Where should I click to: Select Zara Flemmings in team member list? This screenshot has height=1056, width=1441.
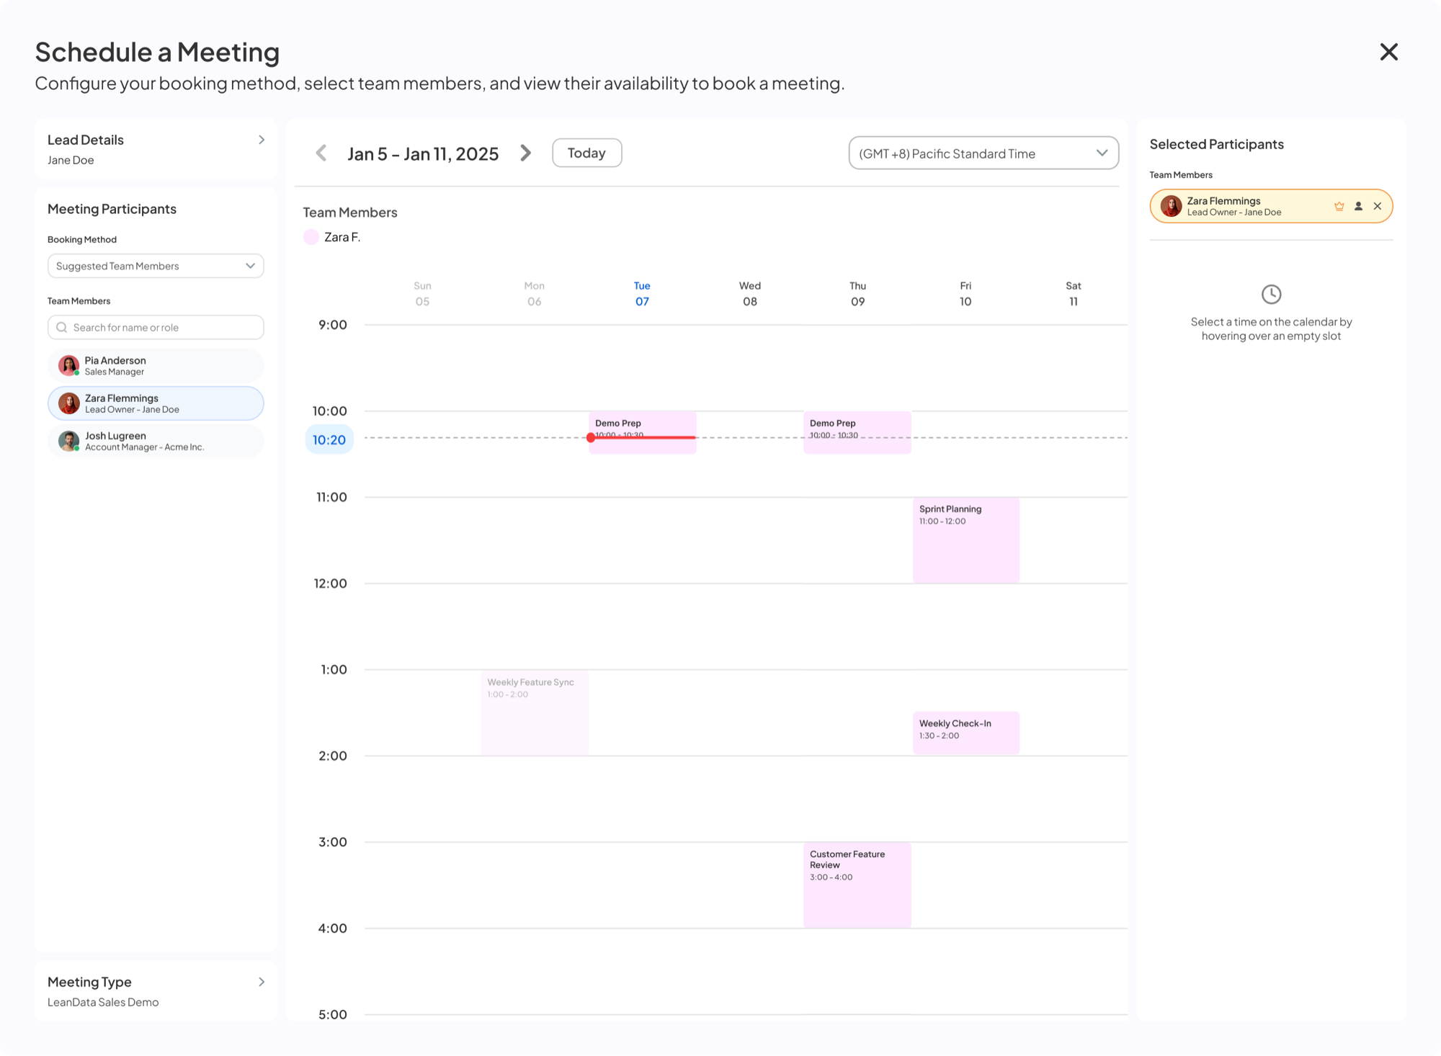coord(156,403)
